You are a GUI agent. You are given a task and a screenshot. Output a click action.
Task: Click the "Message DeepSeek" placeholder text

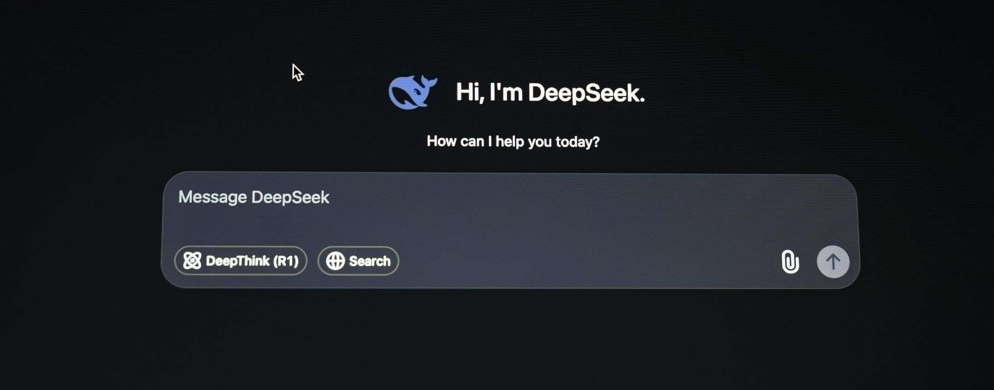coord(254,197)
